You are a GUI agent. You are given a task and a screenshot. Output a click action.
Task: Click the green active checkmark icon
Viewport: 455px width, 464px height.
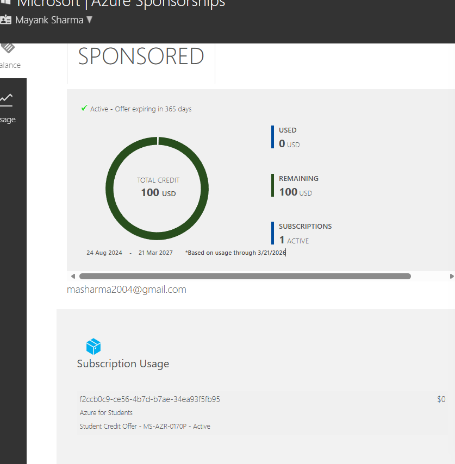pos(84,108)
